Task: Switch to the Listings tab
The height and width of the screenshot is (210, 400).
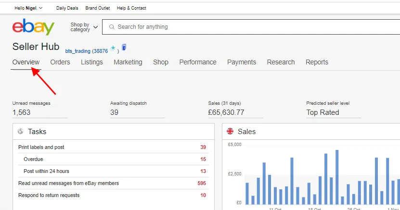Action: pyautogui.click(x=92, y=62)
